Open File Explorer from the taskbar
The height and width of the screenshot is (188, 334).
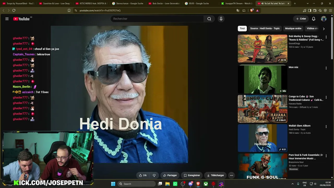[x=168, y=184]
